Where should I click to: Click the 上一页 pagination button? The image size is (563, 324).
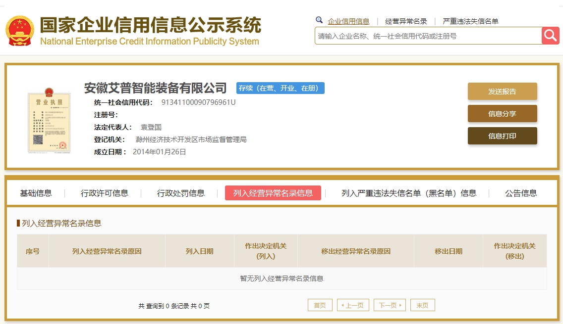pyautogui.click(x=353, y=305)
